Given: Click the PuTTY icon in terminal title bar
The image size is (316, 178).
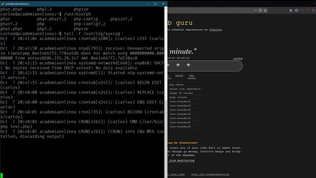Looking at the screenshot, I should (3, 3).
